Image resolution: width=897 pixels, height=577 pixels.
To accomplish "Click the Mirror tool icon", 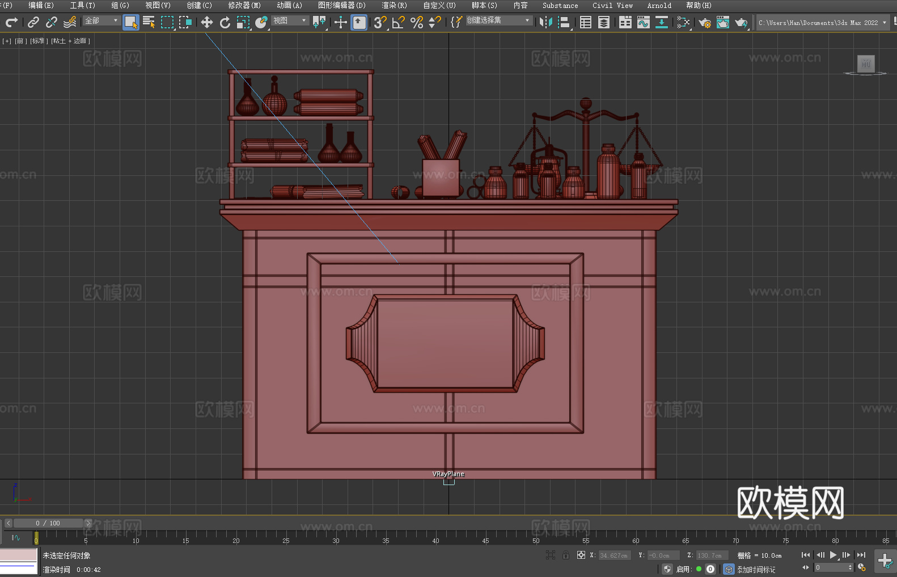I will coord(546,22).
